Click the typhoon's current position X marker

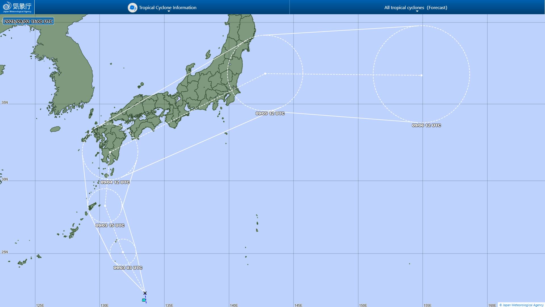coord(145,293)
